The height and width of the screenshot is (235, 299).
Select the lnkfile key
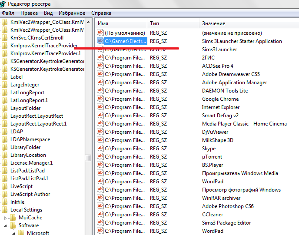pos(17,202)
